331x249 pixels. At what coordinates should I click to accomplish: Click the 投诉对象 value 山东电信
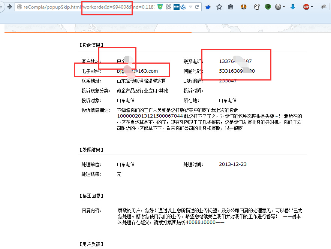126,100
